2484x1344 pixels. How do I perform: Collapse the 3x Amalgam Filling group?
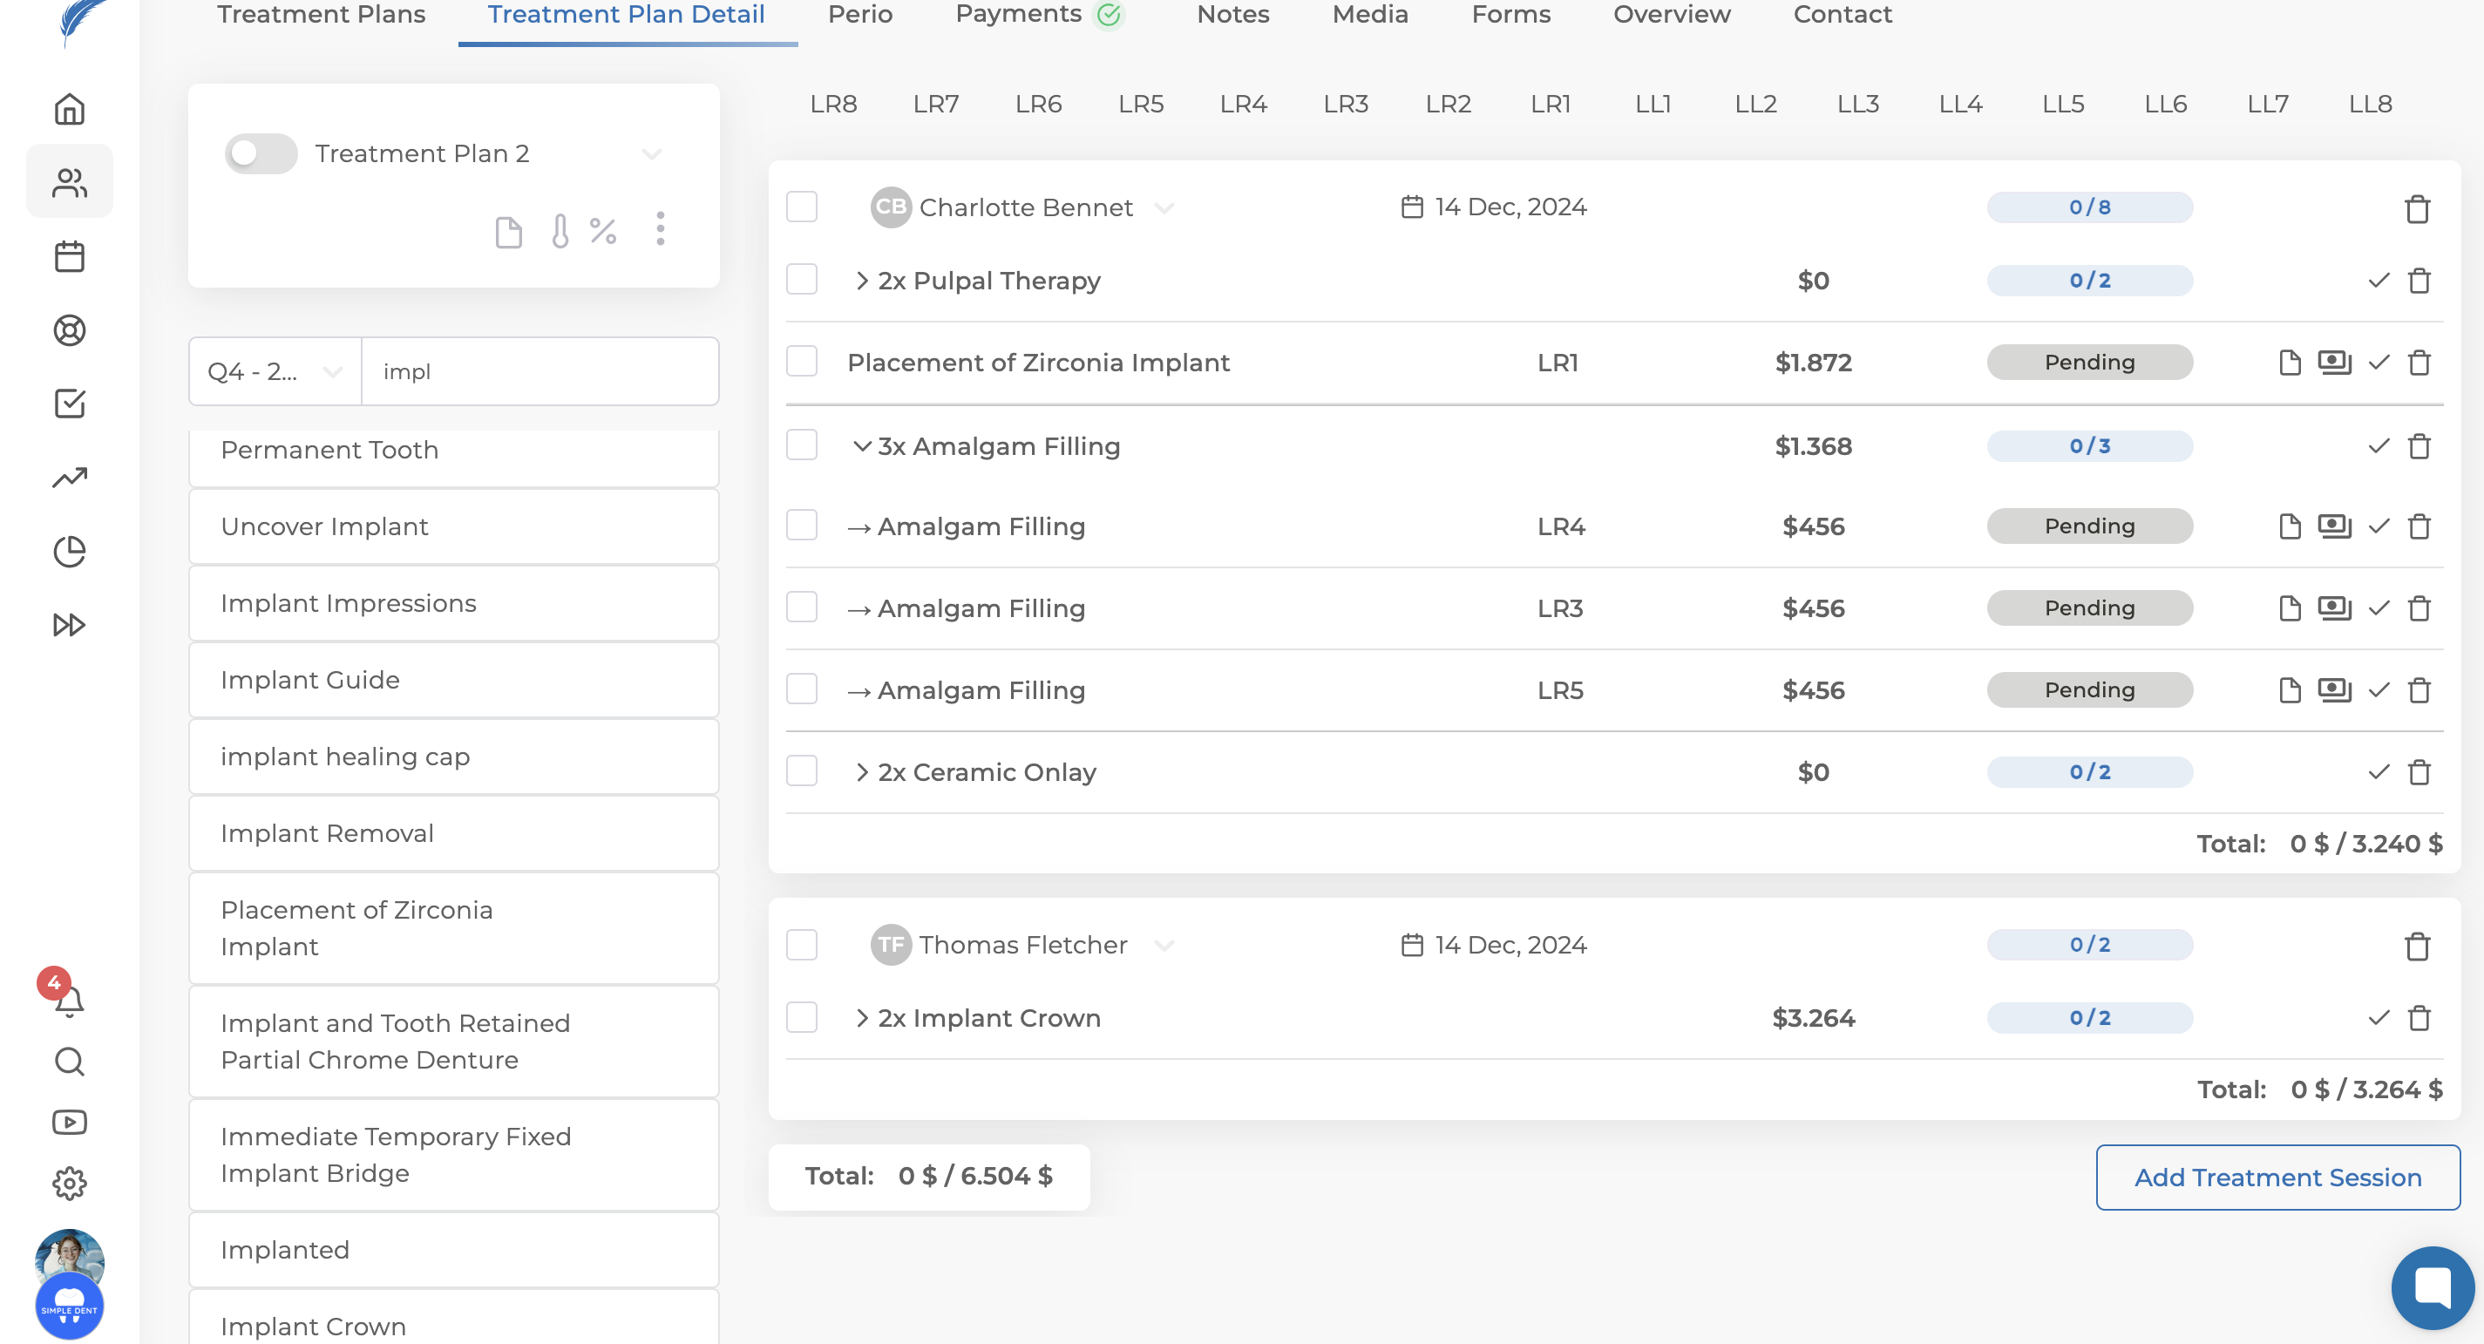[862, 446]
